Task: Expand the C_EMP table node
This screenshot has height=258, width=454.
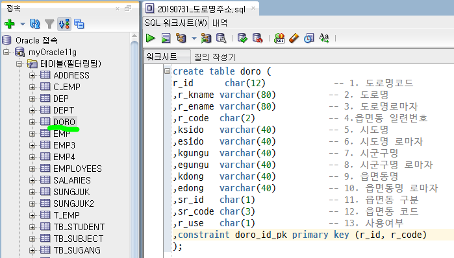Action: click(x=32, y=87)
